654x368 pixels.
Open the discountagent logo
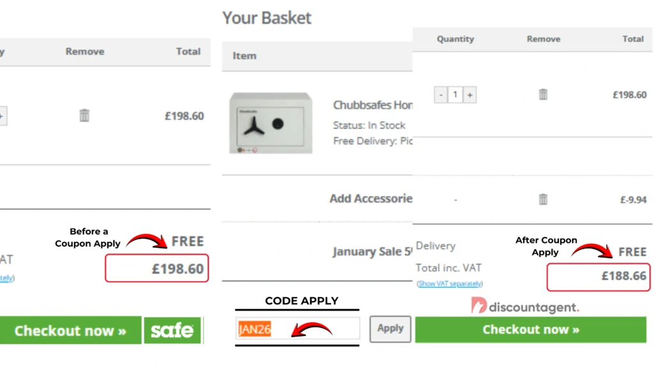coord(525,307)
